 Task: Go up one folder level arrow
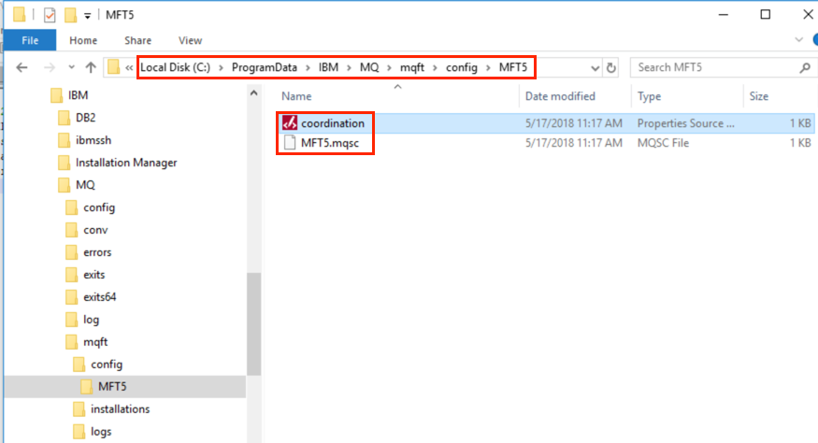pyautogui.click(x=91, y=67)
